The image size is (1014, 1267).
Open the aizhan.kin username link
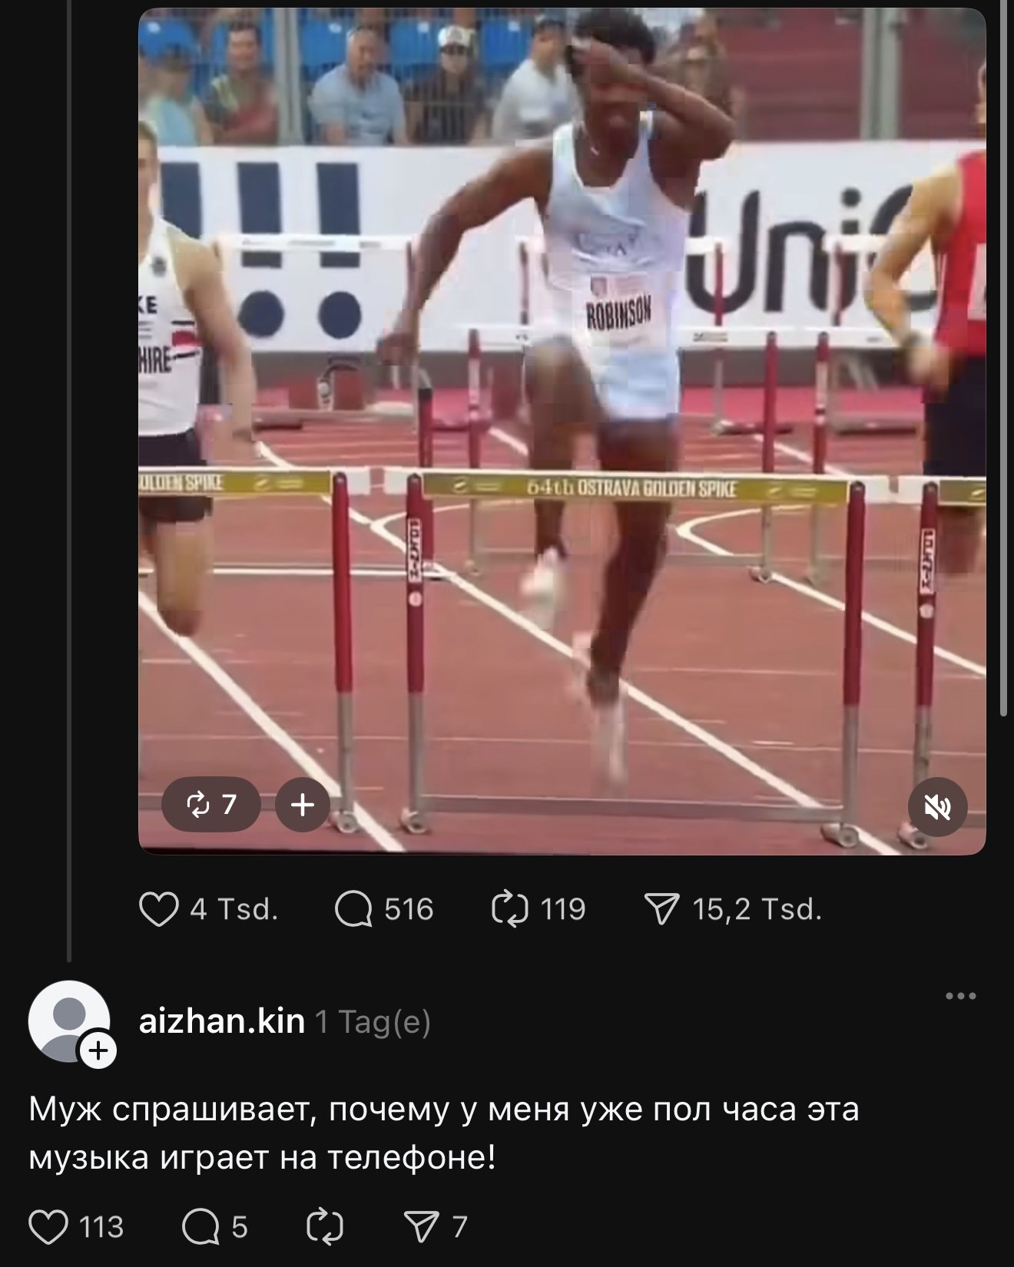click(x=221, y=1021)
